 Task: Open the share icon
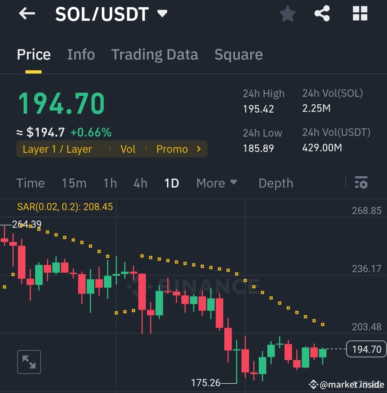tap(322, 13)
